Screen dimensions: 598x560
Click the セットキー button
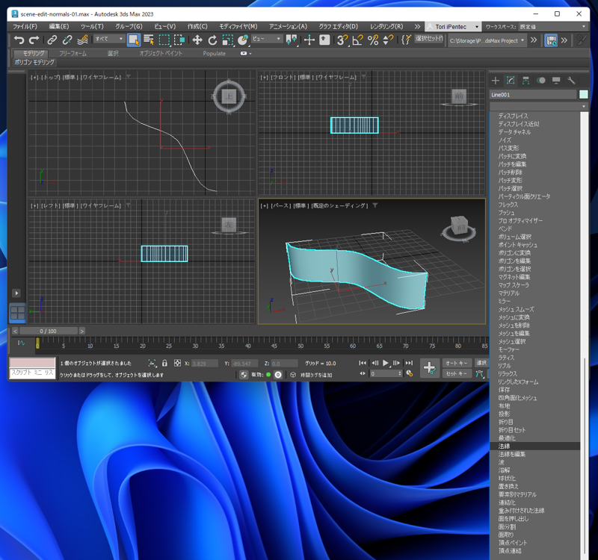tap(456, 373)
